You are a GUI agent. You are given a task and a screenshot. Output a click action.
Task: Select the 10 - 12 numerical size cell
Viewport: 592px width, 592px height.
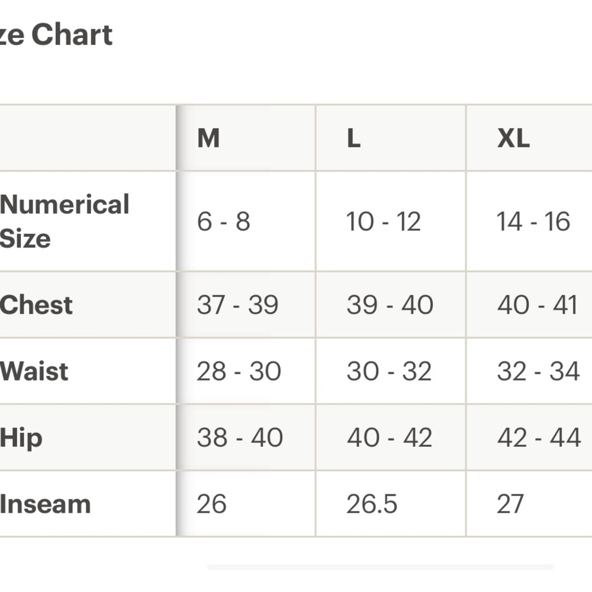[384, 221]
